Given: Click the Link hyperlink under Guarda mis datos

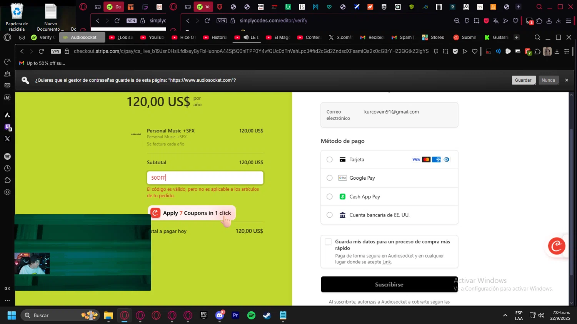Looking at the screenshot, I should tap(387, 262).
